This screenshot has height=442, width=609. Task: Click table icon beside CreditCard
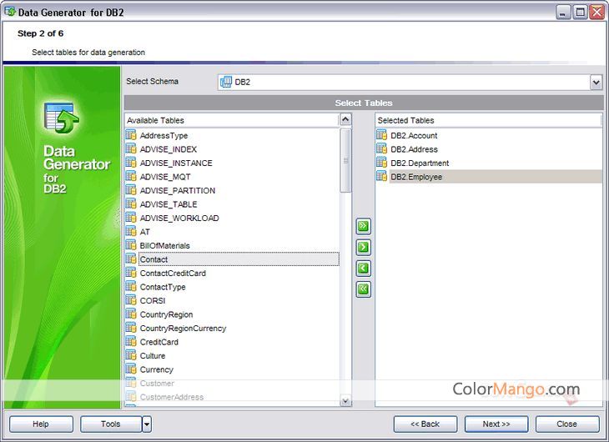pyautogui.click(x=131, y=342)
